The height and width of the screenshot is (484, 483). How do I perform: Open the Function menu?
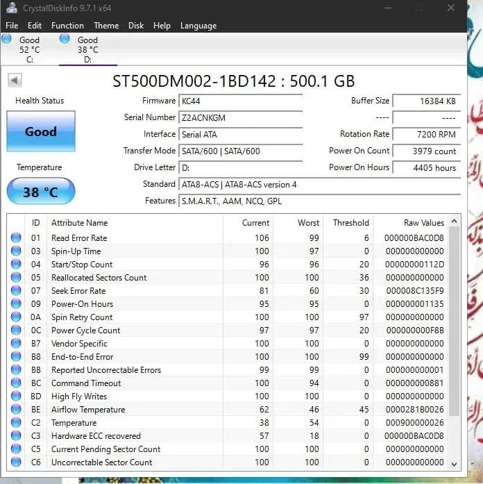pos(67,26)
